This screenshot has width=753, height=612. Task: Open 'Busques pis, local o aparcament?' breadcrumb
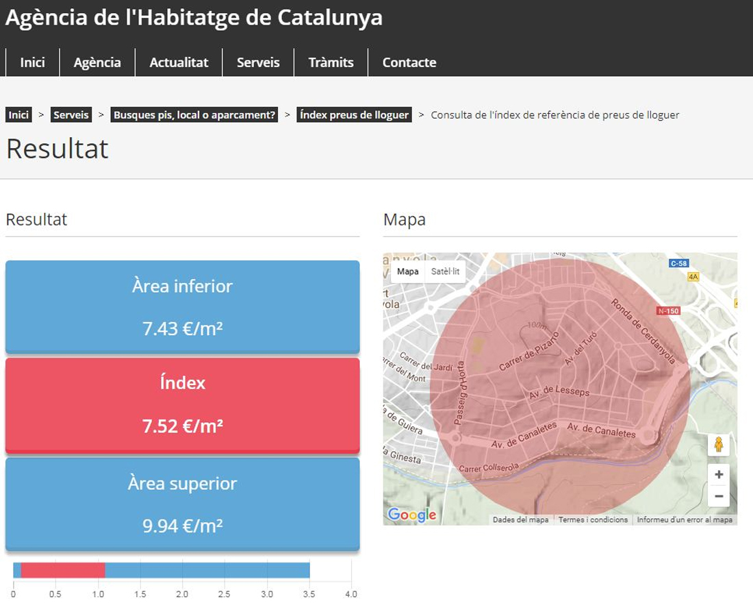click(194, 115)
